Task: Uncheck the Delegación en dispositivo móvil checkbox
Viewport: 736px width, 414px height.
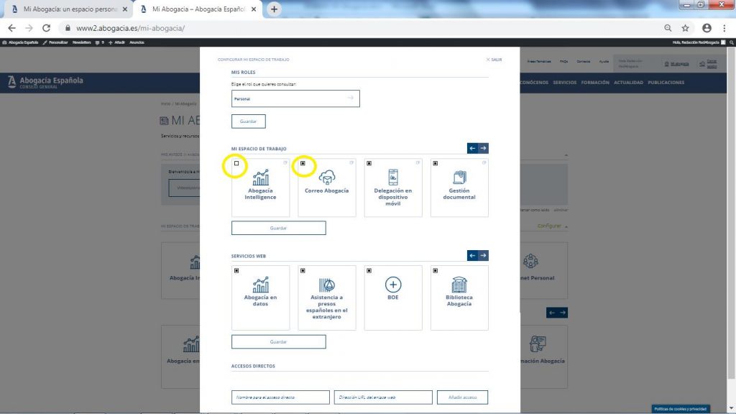Action: click(369, 163)
